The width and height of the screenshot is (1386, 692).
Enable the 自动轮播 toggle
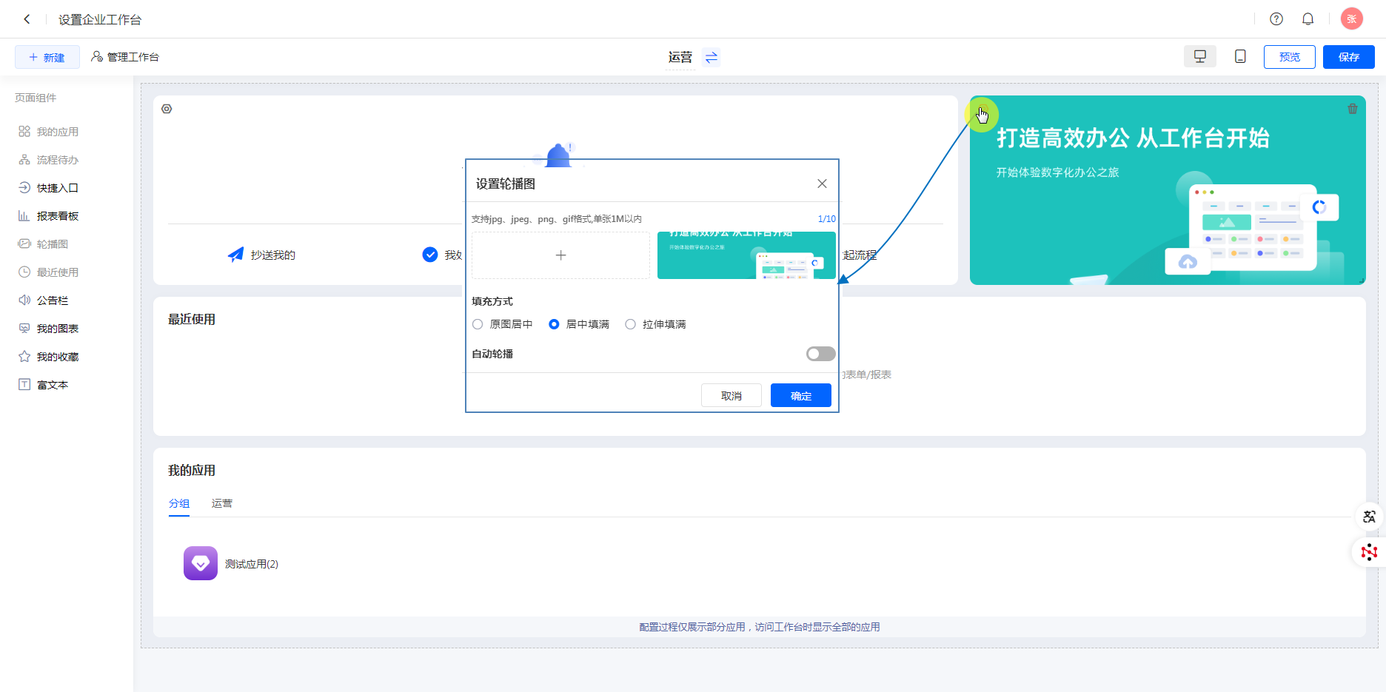(x=820, y=354)
